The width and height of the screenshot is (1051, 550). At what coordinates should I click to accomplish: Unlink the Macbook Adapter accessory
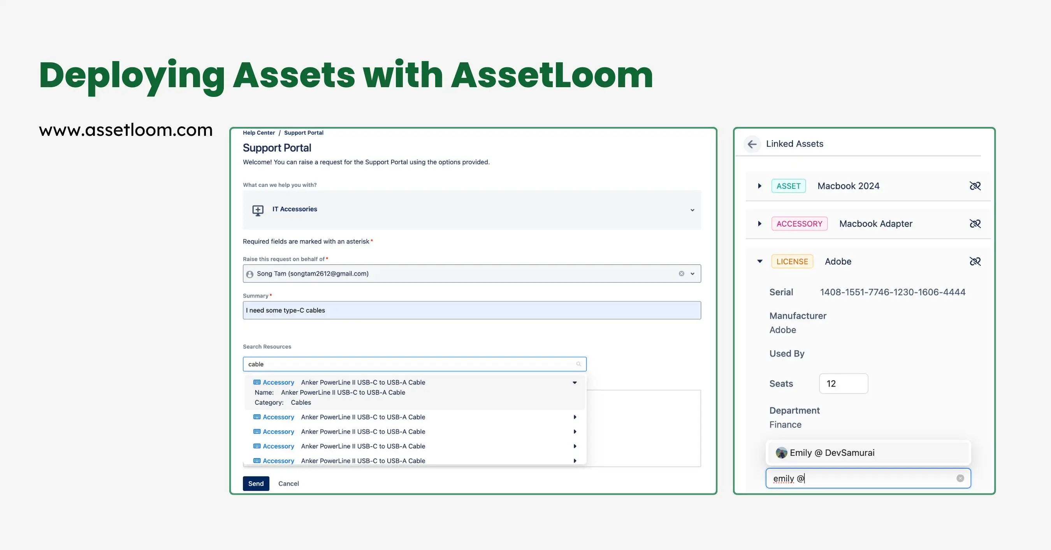click(975, 223)
